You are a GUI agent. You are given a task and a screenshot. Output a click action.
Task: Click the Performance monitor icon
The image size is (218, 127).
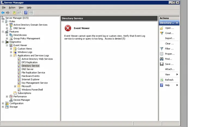(x=11, y=96)
